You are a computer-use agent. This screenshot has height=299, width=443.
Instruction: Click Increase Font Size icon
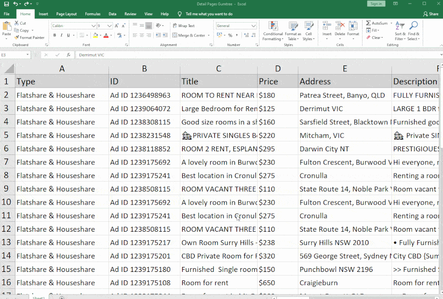(117, 26)
